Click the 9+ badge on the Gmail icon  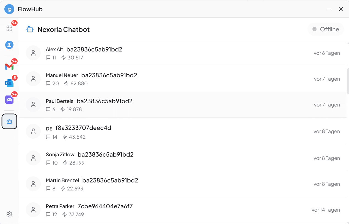point(14,61)
